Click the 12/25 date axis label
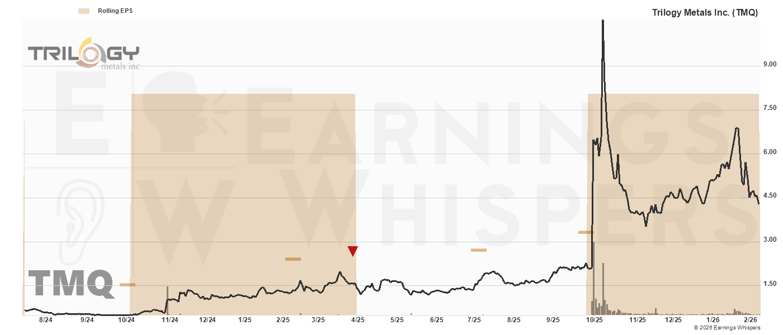This screenshot has width=783, height=335. tap(673, 320)
